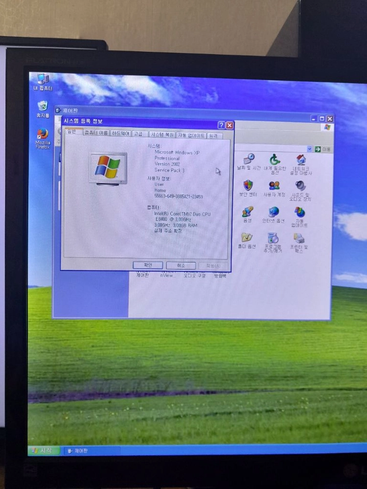Open the nView... item in Control Panel
This screenshot has width=367, height=489.
[x=168, y=275]
